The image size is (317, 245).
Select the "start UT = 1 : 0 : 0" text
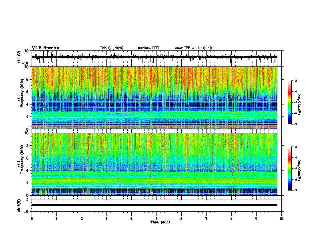pyautogui.click(x=193, y=48)
